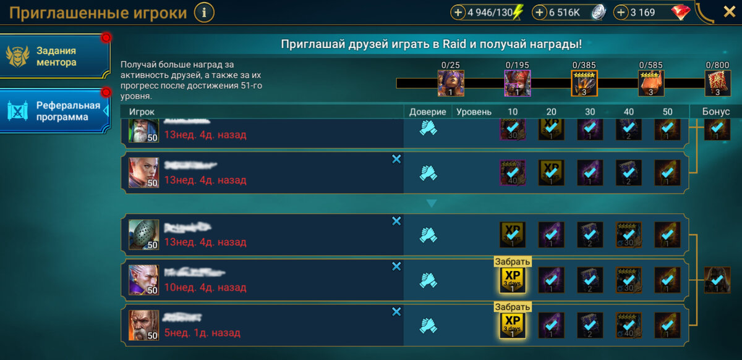
Task: Collapse side panel arrow beside Реферальная программа
Action: pyautogui.click(x=106, y=110)
